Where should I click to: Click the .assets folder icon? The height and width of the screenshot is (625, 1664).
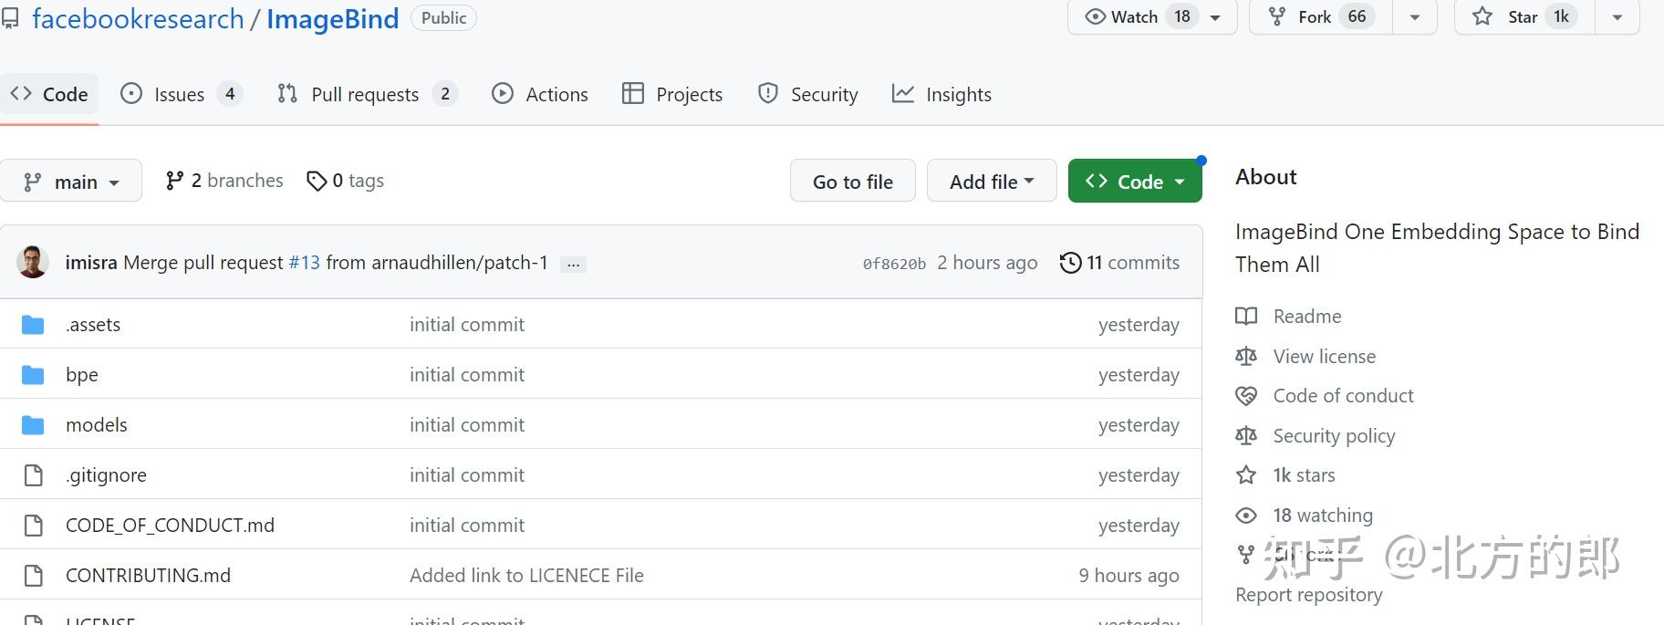(33, 325)
